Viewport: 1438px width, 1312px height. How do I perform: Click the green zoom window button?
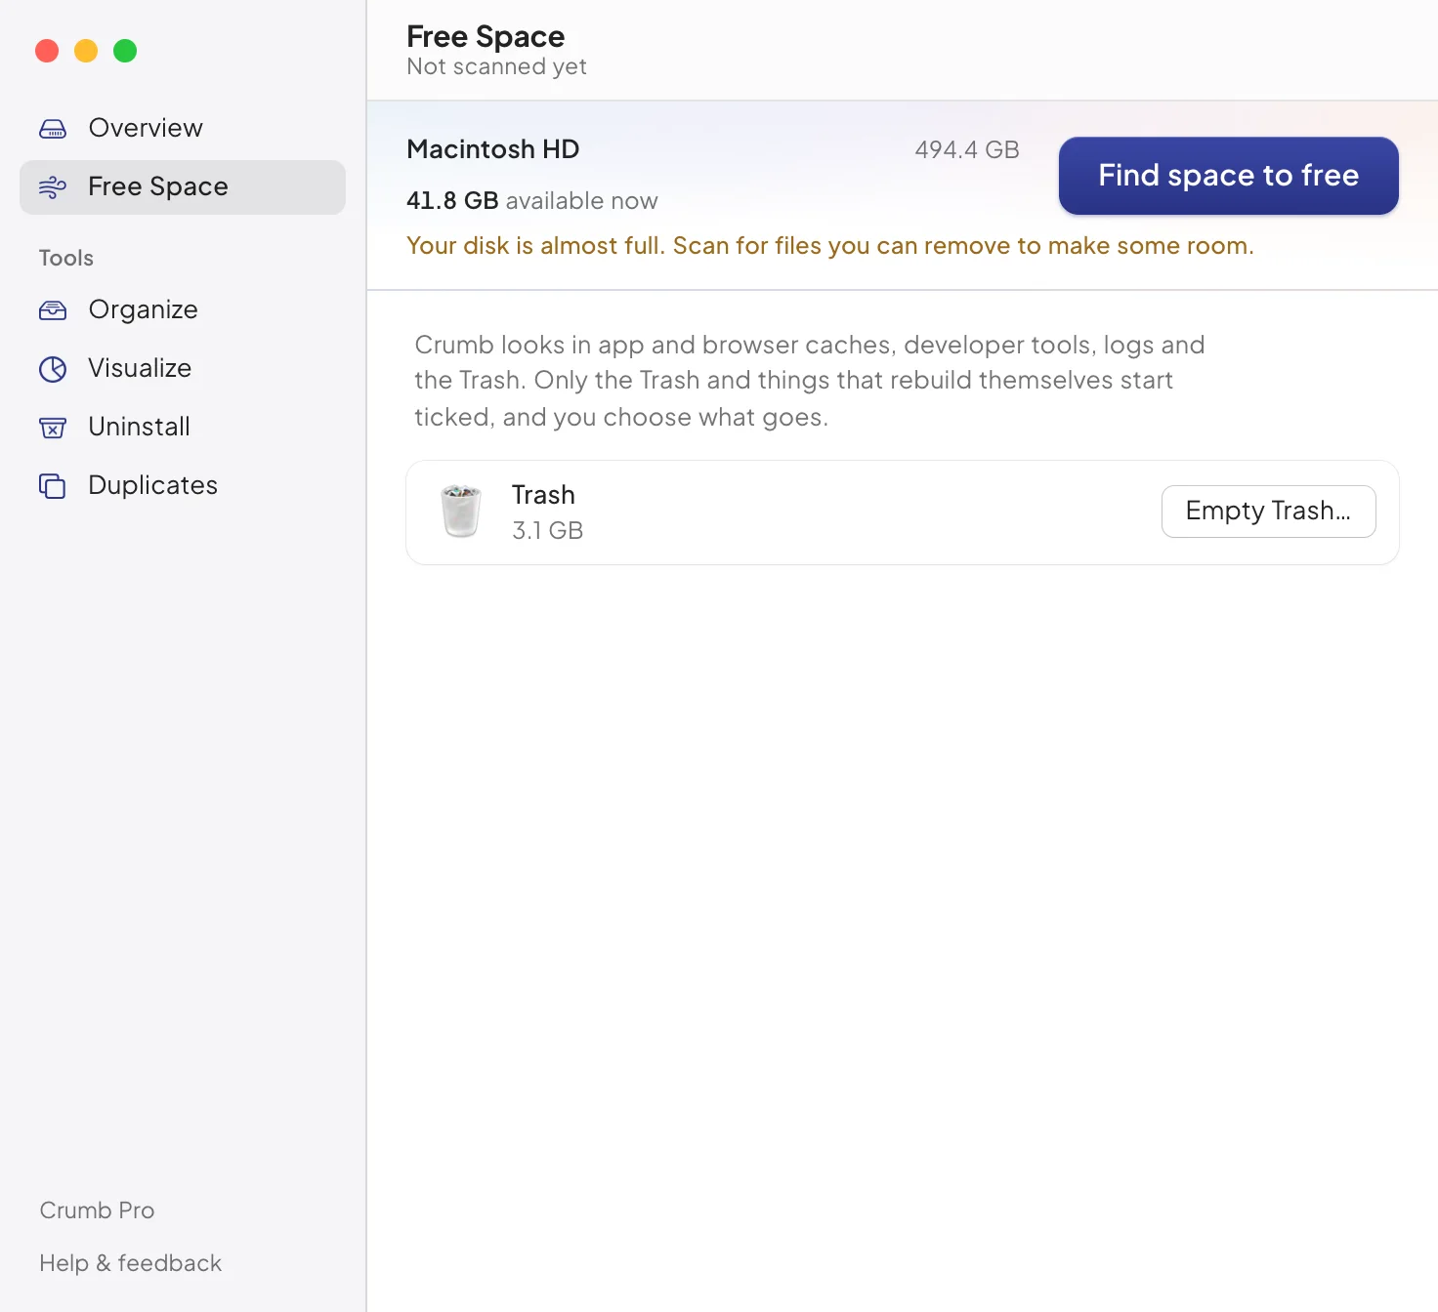click(125, 51)
